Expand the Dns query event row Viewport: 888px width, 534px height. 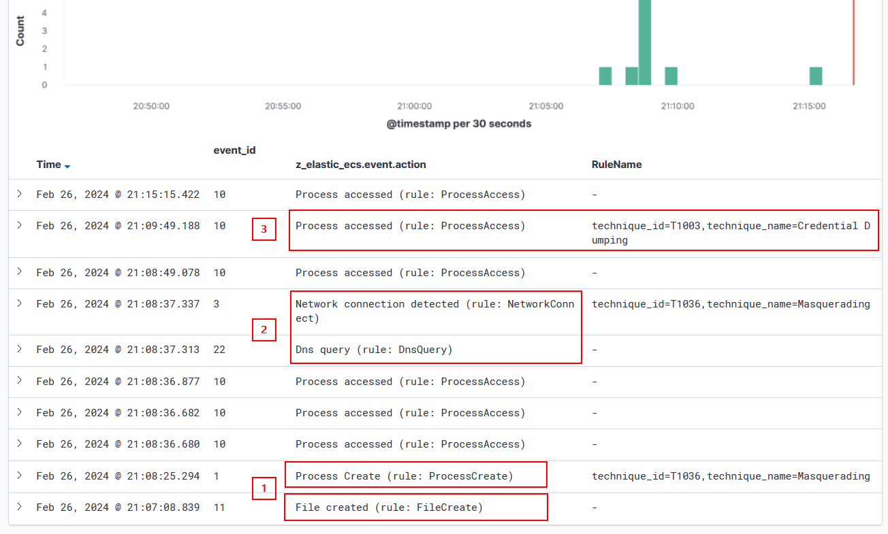tap(20, 349)
